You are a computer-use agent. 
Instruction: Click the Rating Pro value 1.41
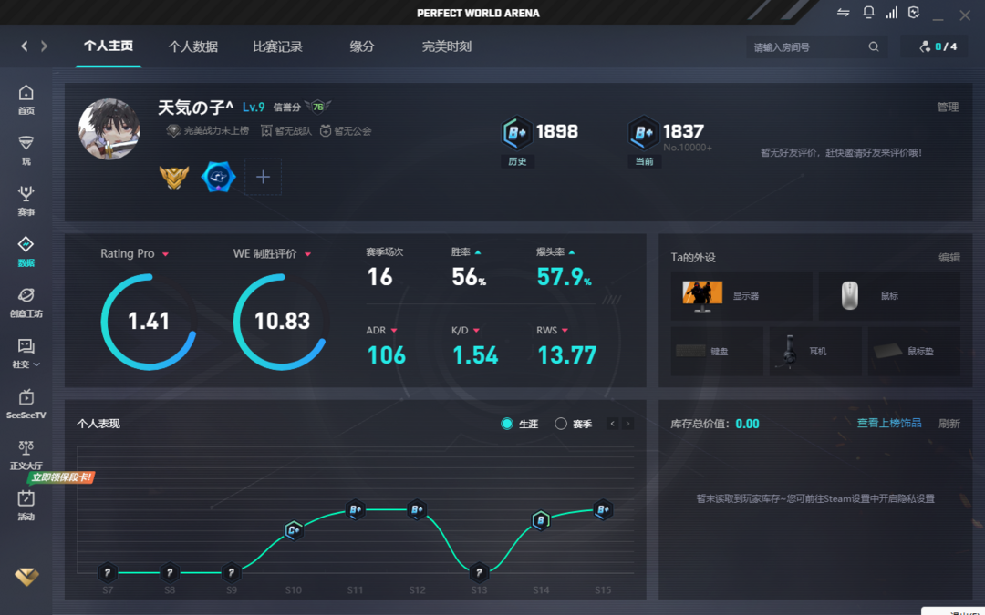[149, 322]
